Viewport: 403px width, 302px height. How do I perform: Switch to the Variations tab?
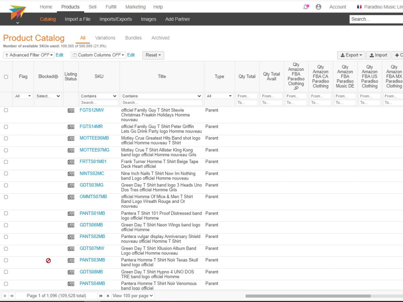coord(105,38)
